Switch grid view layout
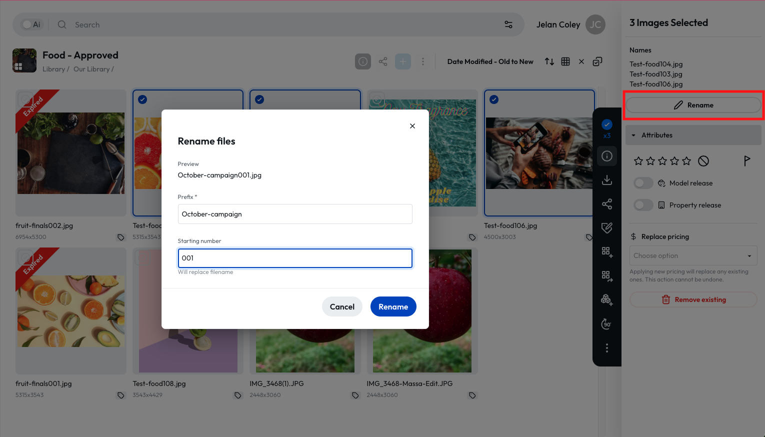This screenshot has width=765, height=437. (565, 61)
